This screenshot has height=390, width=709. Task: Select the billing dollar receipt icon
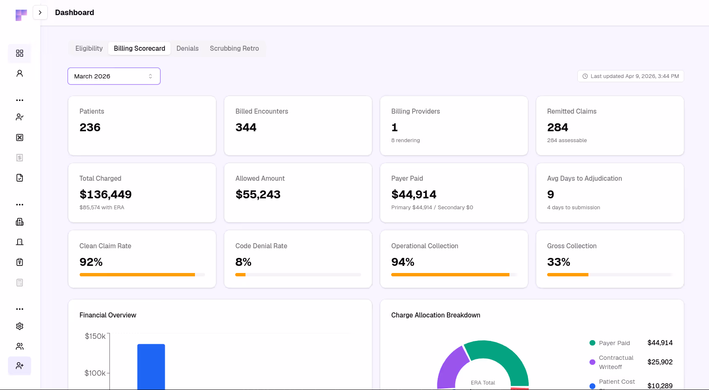pos(19,157)
